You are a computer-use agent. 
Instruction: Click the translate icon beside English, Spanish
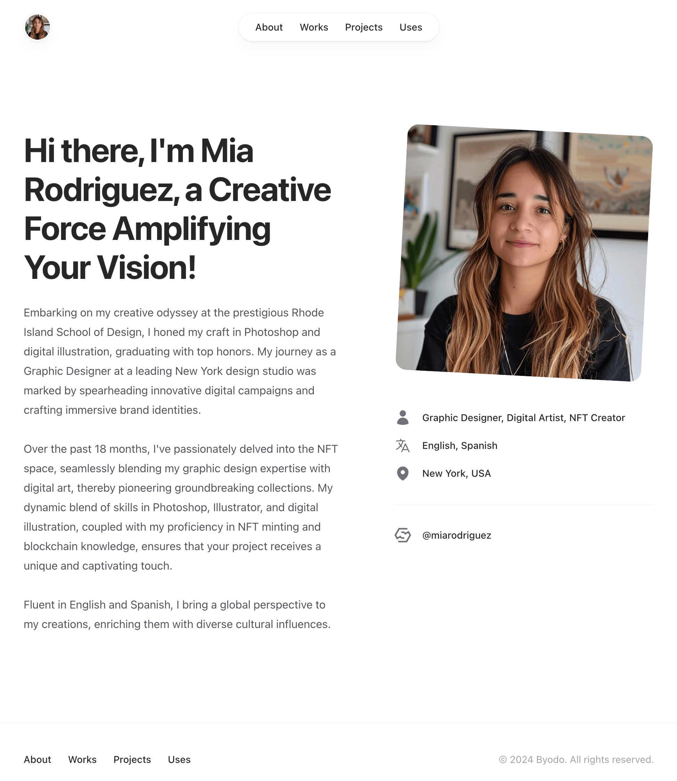[403, 446]
